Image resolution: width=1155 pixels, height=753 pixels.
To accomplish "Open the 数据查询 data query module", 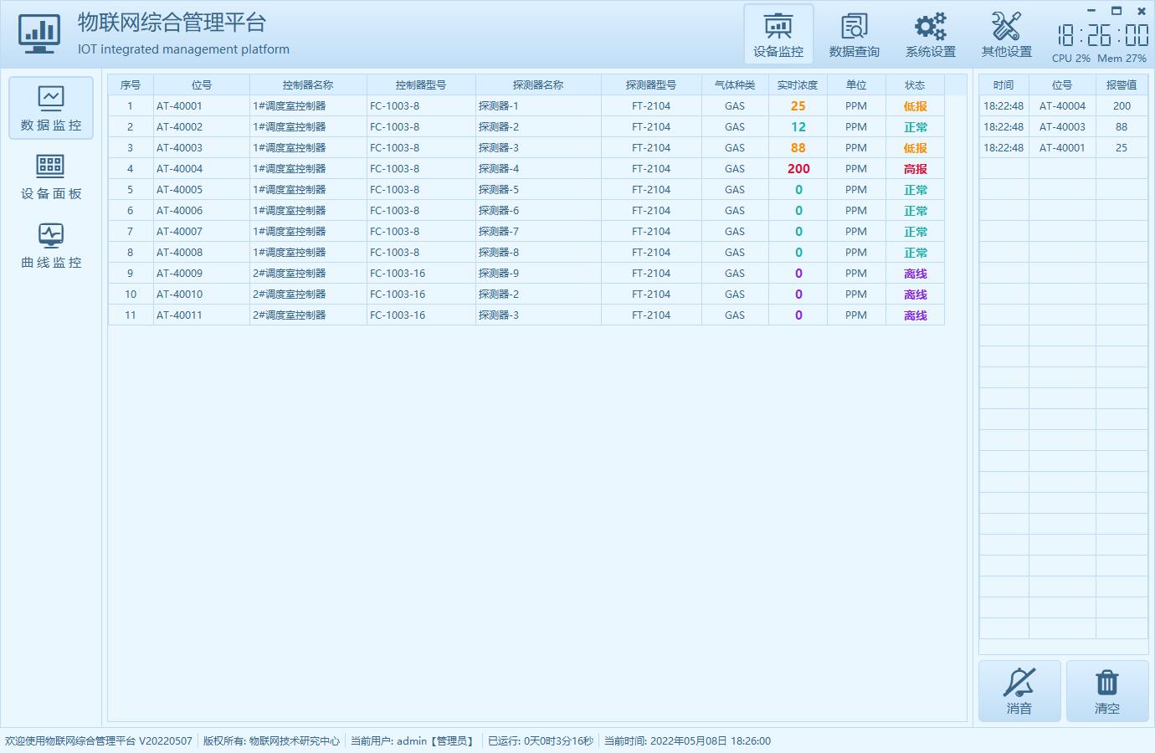I will click(x=854, y=34).
